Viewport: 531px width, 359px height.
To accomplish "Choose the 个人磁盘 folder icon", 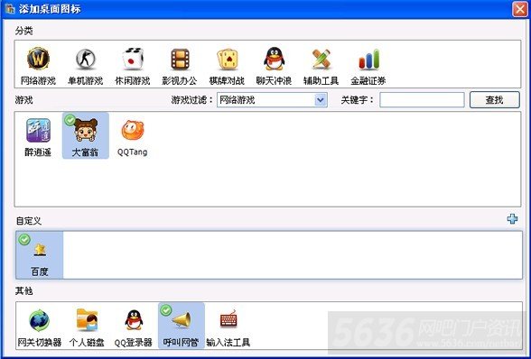I will coord(87,319).
